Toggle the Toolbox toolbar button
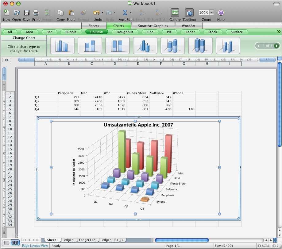This screenshot has width=282, height=249. point(189,13)
